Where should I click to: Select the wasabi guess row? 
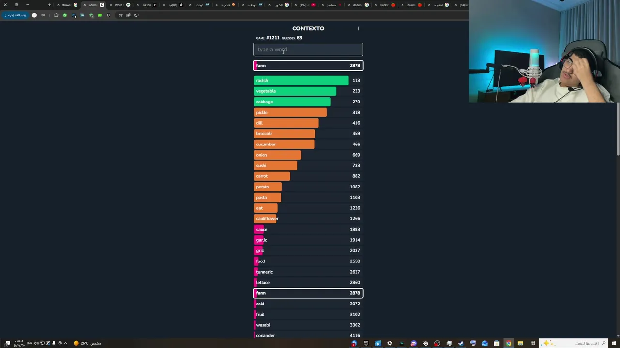coord(308,325)
